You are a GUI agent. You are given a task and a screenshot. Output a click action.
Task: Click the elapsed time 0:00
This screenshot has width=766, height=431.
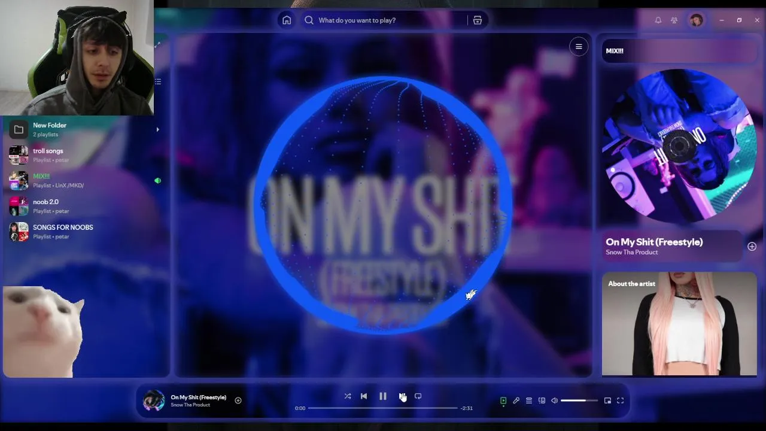coord(300,408)
